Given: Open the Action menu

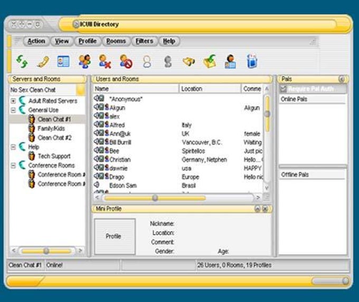Looking at the screenshot, I should click(36, 41).
